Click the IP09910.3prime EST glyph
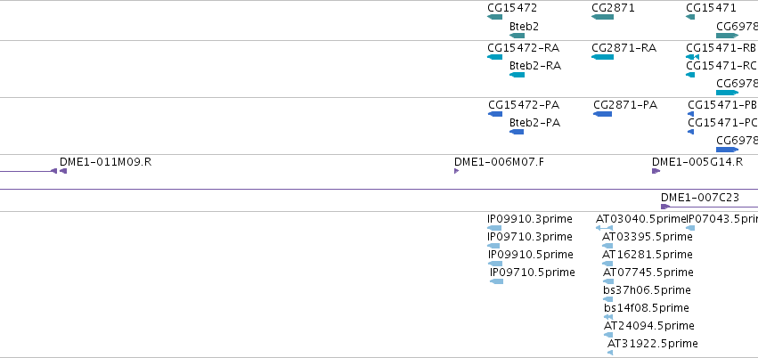Screen dimensions: 758x358 494,228
